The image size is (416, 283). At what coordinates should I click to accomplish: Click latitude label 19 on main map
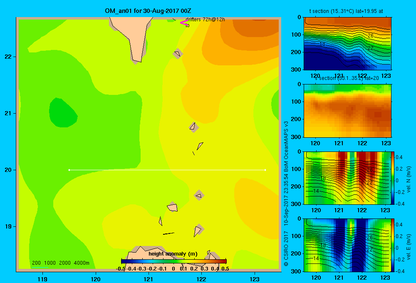click(8, 226)
